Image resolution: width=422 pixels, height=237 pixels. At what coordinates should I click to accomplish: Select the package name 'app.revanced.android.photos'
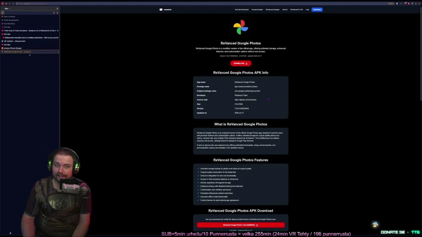click(x=246, y=87)
